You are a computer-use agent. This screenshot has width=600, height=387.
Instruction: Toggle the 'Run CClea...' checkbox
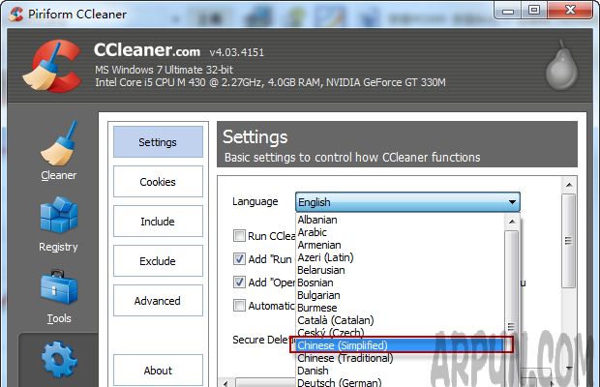coord(239,235)
